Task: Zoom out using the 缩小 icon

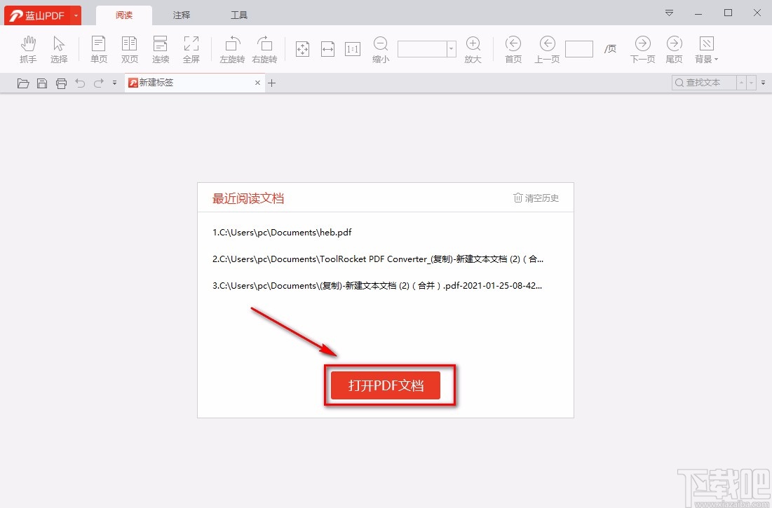Action: pos(379,48)
